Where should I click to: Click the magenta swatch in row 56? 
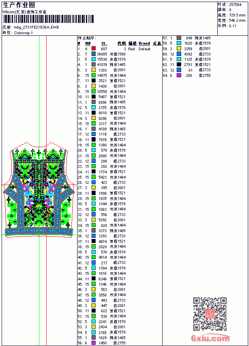pos(94,343)
